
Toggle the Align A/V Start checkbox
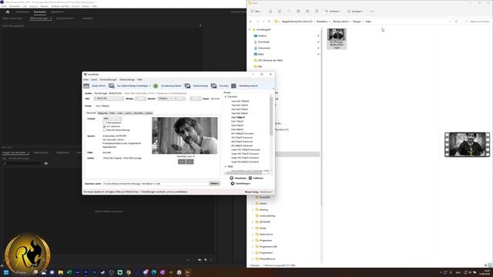coord(105,126)
